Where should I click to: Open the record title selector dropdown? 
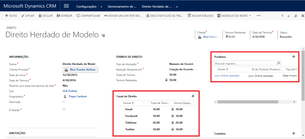point(103,36)
